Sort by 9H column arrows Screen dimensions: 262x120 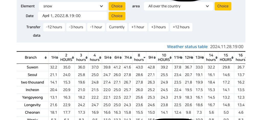154,58
